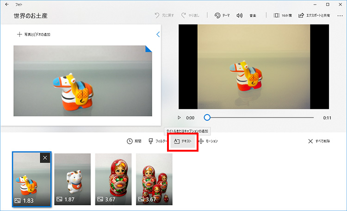Undo the last action (元に戻す)
The height and width of the screenshot is (211, 347).
pyautogui.click(x=165, y=15)
